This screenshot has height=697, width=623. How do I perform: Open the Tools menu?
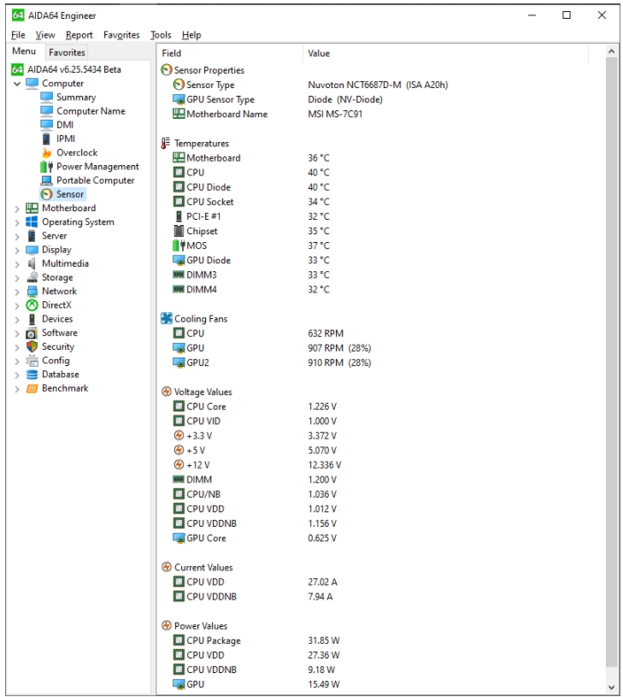pos(161,35)
